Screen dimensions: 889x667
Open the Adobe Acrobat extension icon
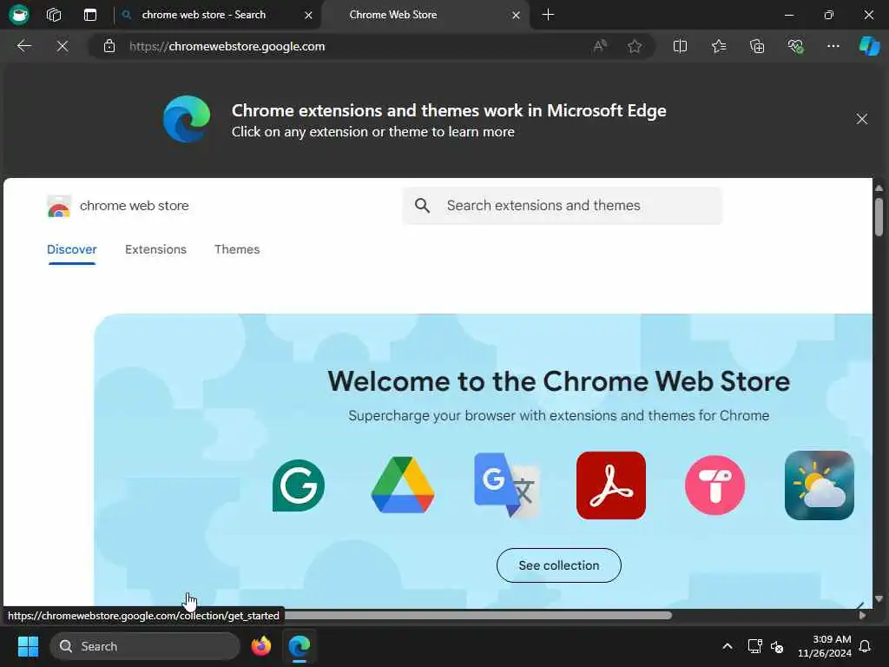[x=610, y=485]
